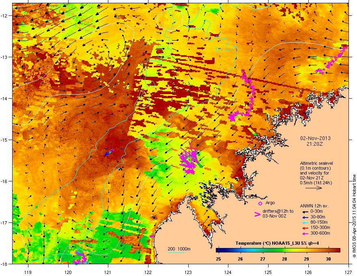Image resolution: width=357 pixels, height=276 pixels.
Task: Click the red 150-300m ANMN arrow
Action: (x=305, y=228)
